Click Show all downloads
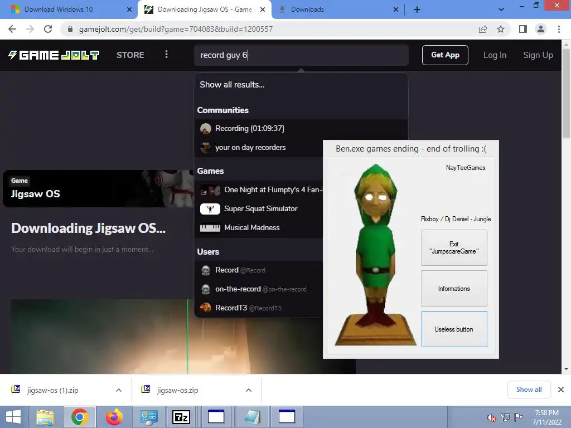Image resolution: width=571 pixels, height=428 pixels. point(529,390)
